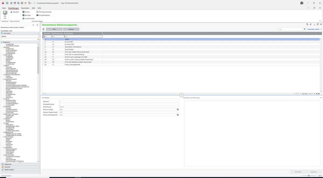The image size is (323, 178).
Task: Collapse the Freie Suche panel
Action: coord(38,33)
